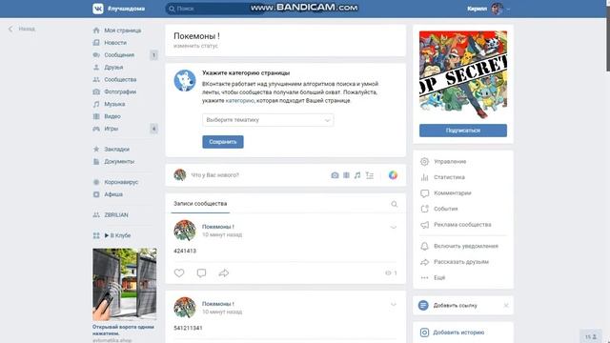Viewport: 610px width, 343px height.
Task: Open Кирилл profile avatar
Action: pos(497,9)
